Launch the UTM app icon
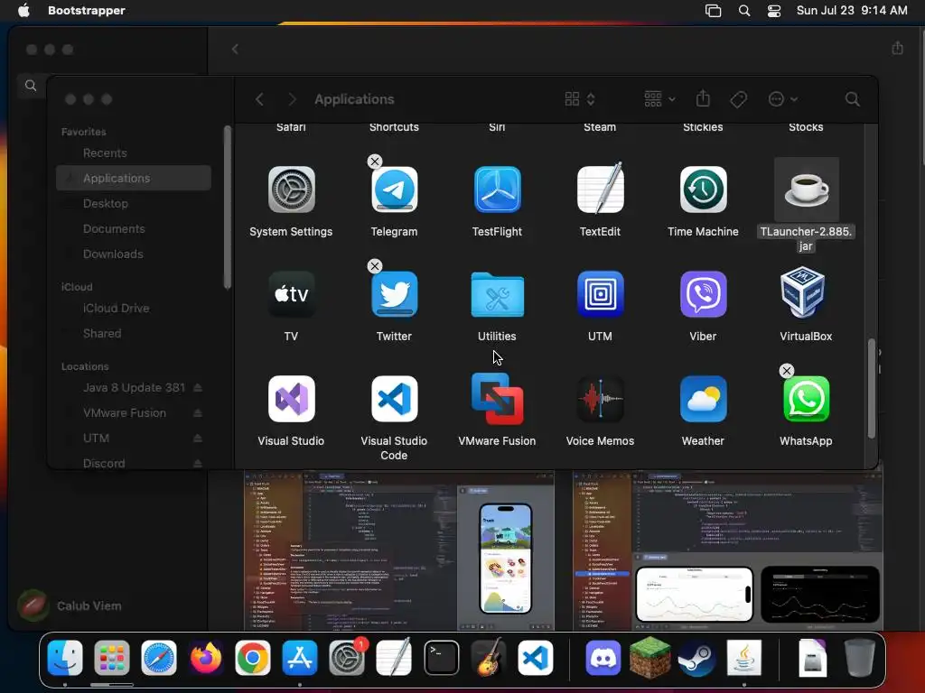This screenshot has height=693, width=925. pyautogui.click(x=600, y=293)
